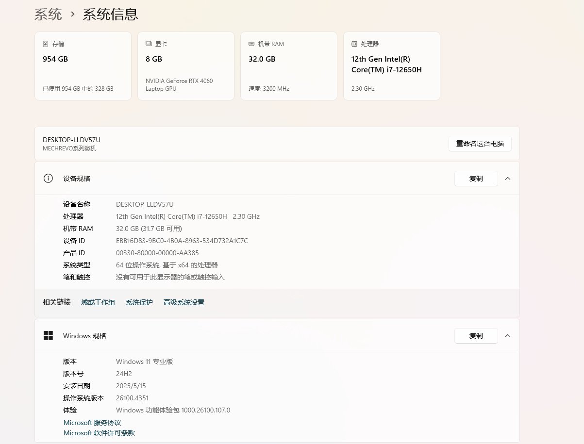Image resolution: width=584 pixels, height=444 pixels.
Task: Collapse the Windows 规格 section using its chevron
Action: [x=508, y=336]
